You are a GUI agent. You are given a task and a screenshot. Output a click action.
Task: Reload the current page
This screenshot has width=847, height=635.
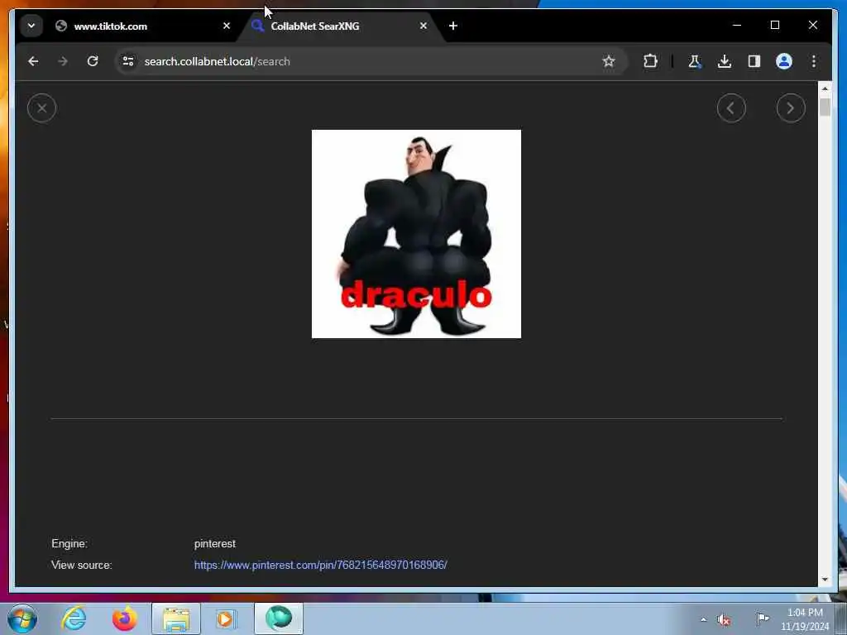pos(93,61)
